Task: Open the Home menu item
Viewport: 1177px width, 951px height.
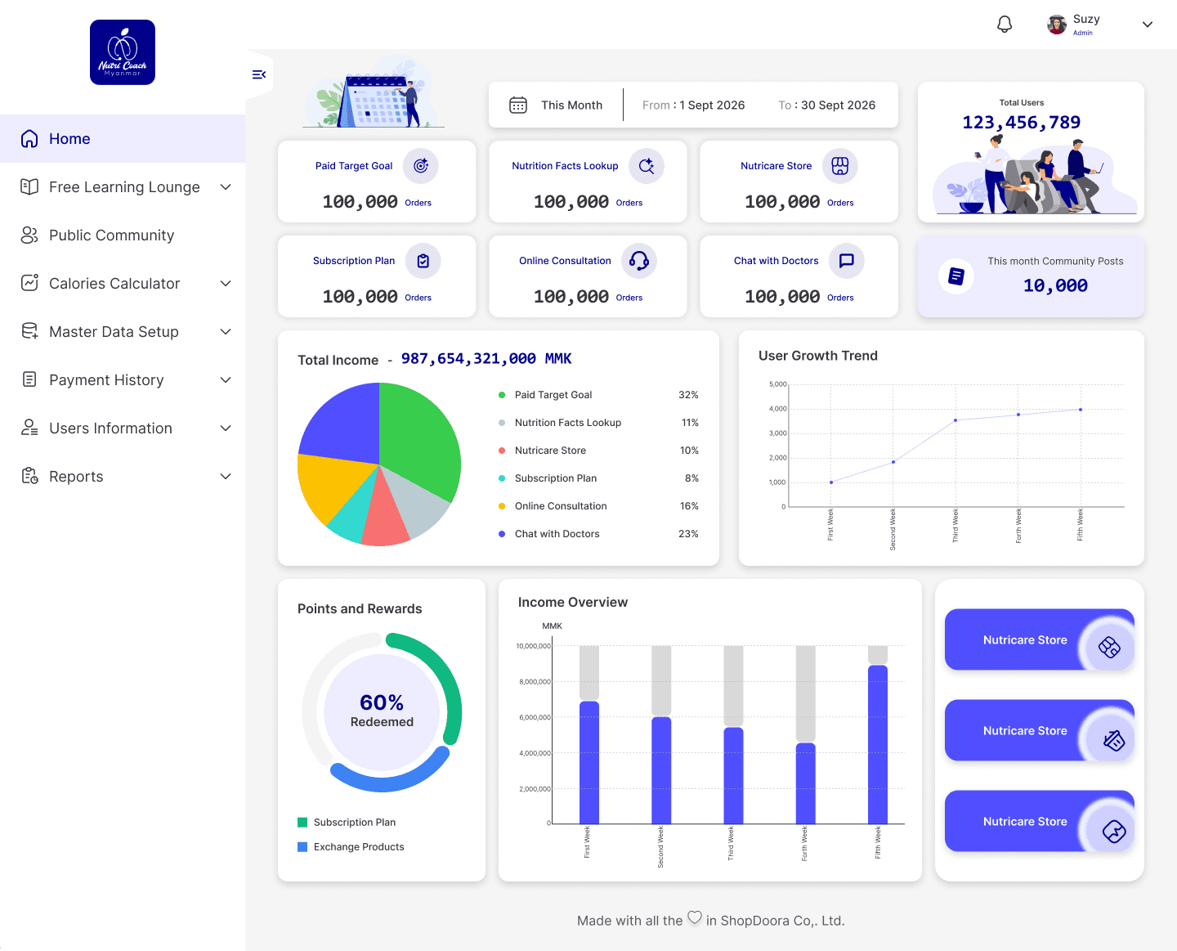Action: [x=123, y=139]
